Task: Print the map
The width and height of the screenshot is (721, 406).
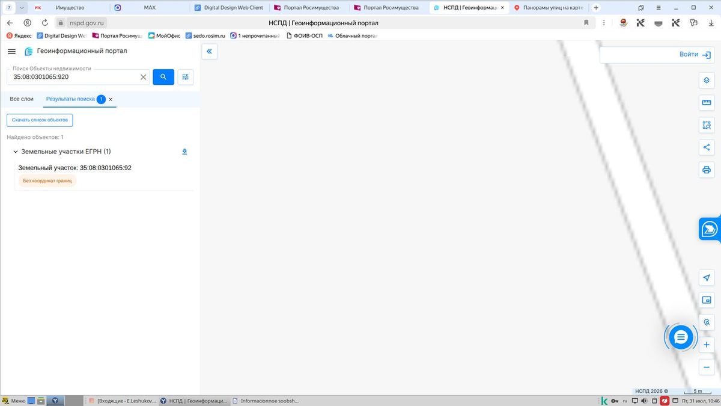Action: [707, 170]
